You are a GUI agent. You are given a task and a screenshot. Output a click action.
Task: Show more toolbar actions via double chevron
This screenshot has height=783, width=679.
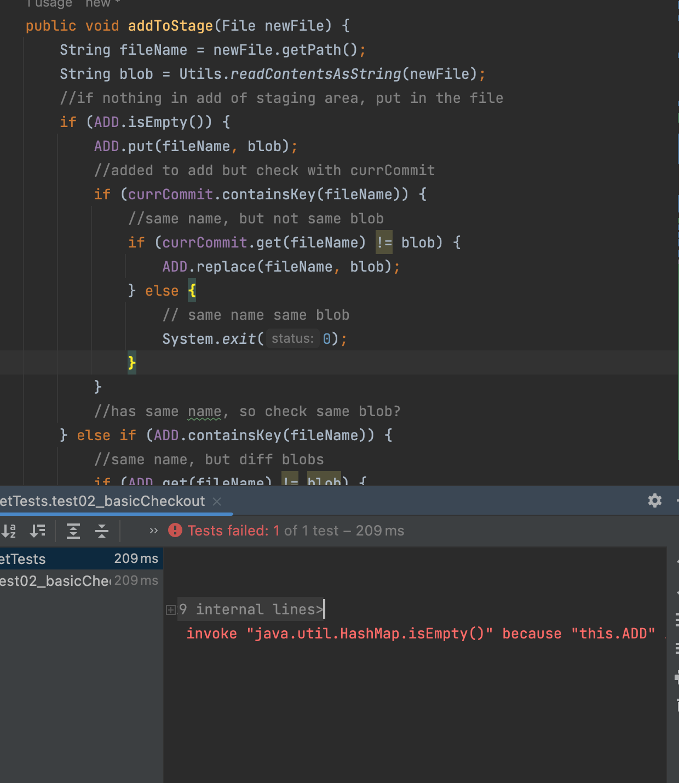pyautogui.click(x=153, y=531)
